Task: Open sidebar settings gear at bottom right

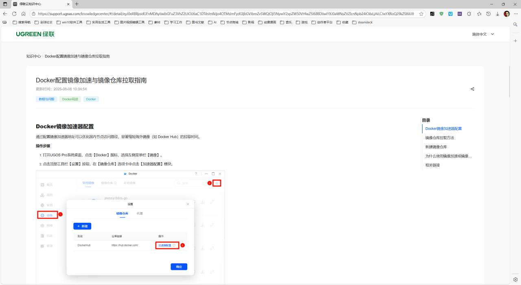Action: coord(515,280)
